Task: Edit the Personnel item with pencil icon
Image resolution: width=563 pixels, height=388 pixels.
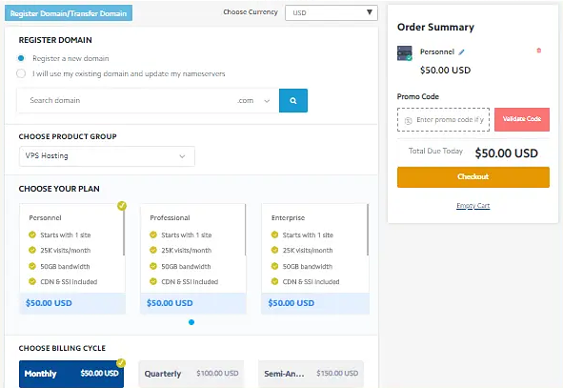Action: (462, 52)
